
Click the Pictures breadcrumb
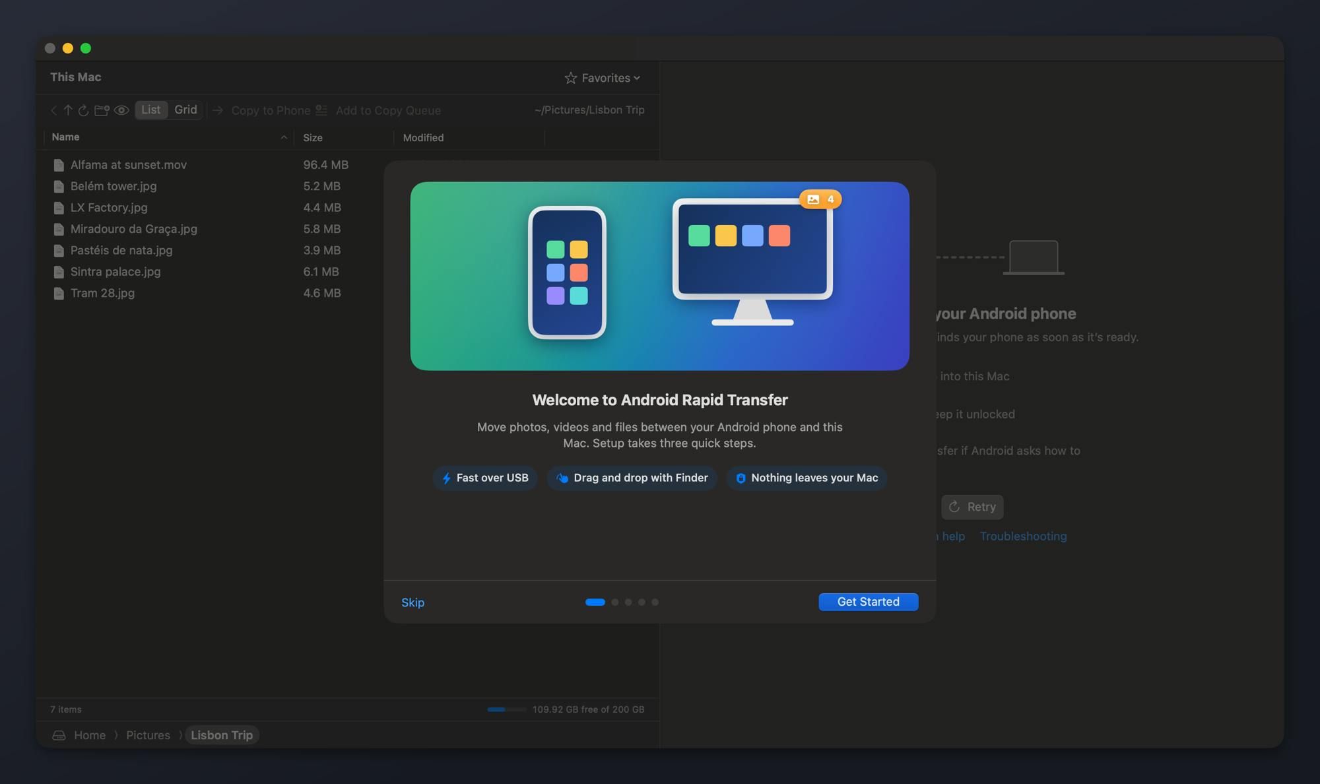148,735
